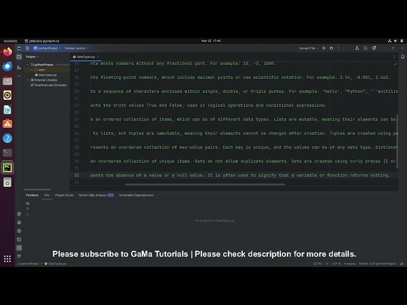Click the date and time clock

pyautogui.click(x=211, y=41)
